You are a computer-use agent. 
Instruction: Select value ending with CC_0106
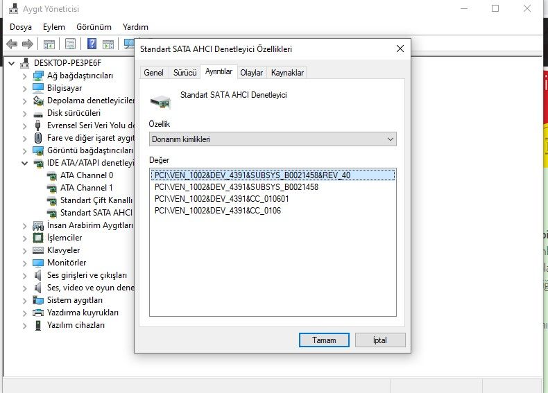click(x=217, y=211)
